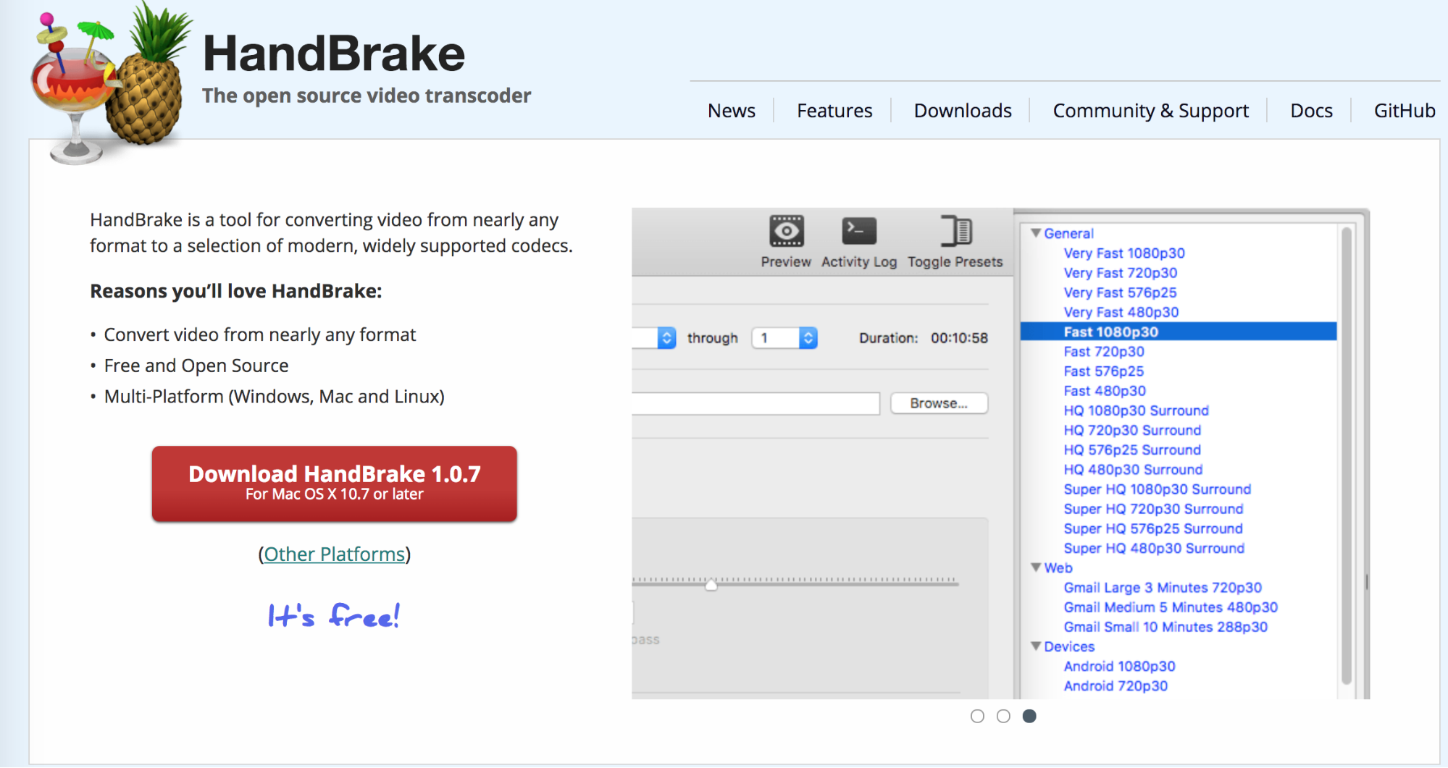
Task: Click the quality slider handle
Action: (711, 584)
